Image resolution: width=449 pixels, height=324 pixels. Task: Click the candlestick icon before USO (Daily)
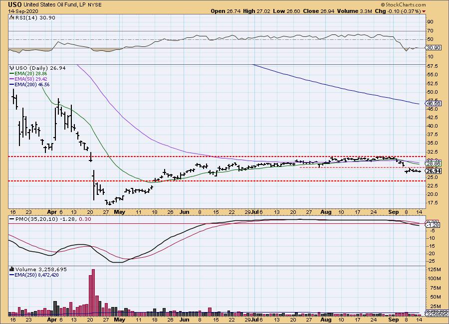point(11,68)
